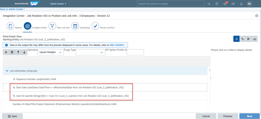The height and width of the screenshot is (119, 261).
Task: Click the move down arrow button
Action: 24,52
